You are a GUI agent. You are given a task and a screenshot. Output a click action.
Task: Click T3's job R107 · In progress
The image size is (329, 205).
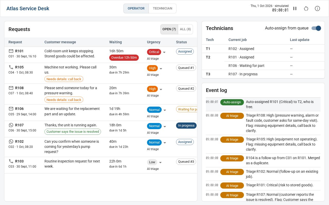coord(243,74)
